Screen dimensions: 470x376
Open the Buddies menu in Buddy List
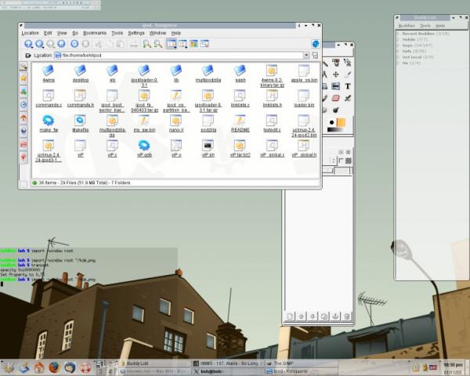click(407, 26)
